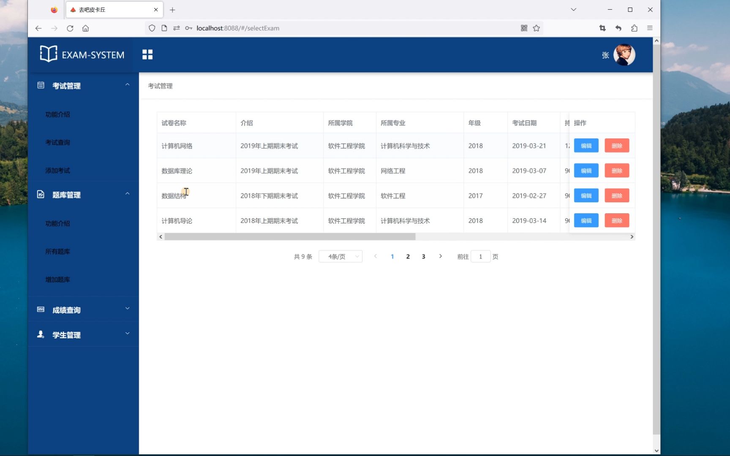Click the 前往 page number input field
The width and height of the screenshot is (730, 456).
click(x=480, y=256)
